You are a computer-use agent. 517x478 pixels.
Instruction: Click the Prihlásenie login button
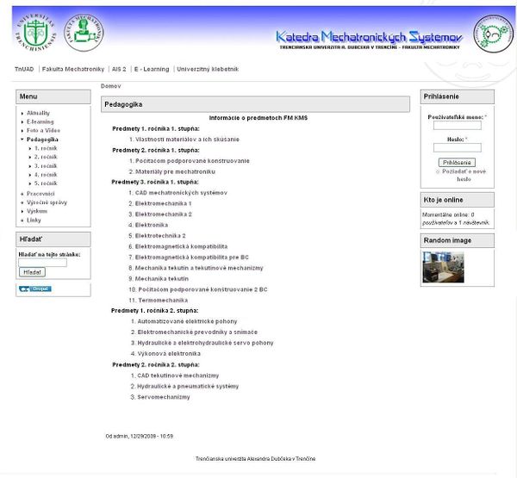pyautogui.click(x=457, y=163)
